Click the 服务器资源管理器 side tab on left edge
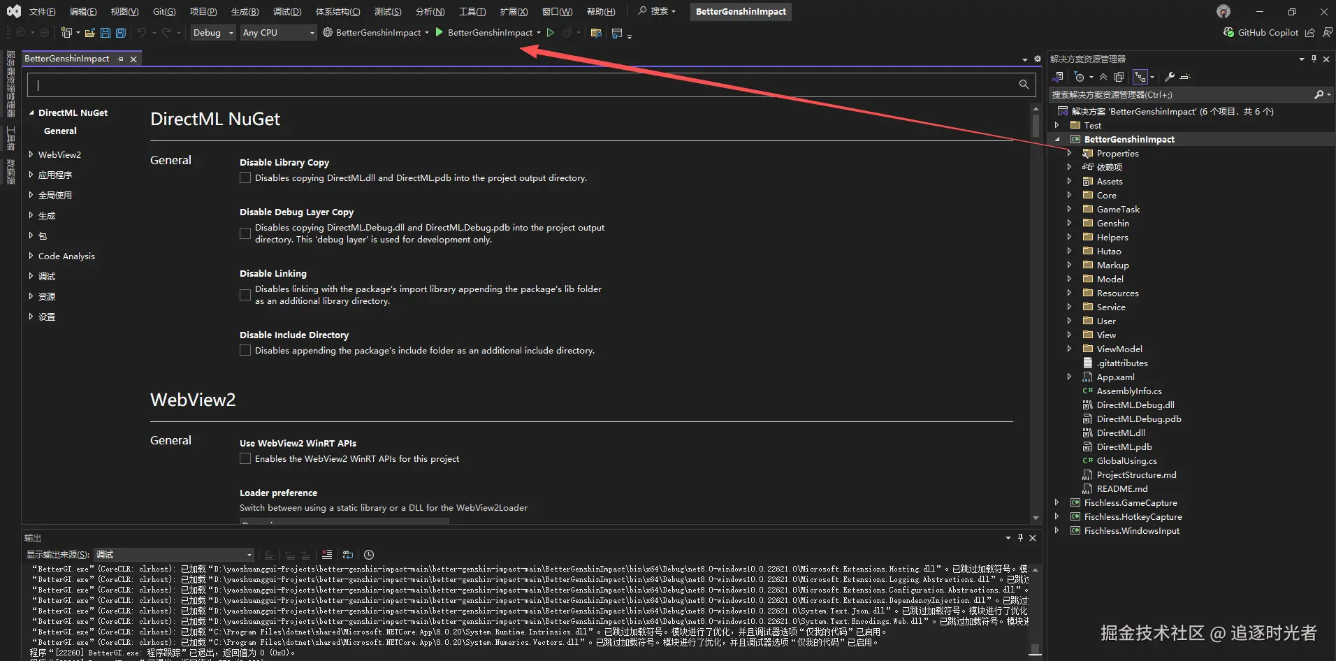Viewport: 1336px width, 661px height. [10, 83]
